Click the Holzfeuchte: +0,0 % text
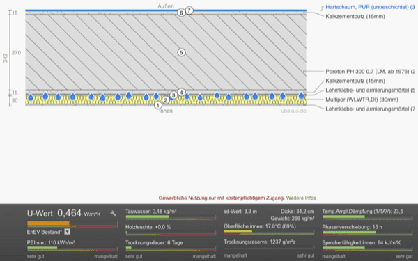Image resolution: width=418 pixels, height=261 pixels. pos(148,227)
